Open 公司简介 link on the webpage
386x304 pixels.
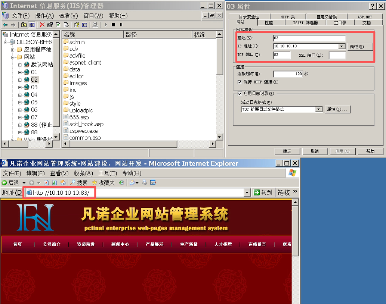click(x=52, y=244)
